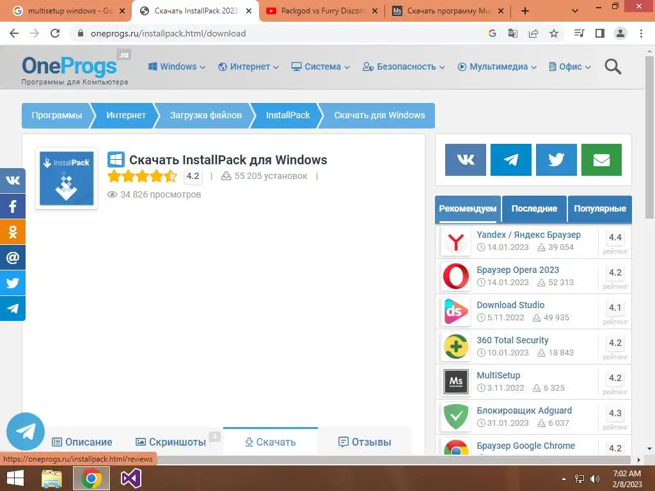Click the Google search icon in address bar

point(493,33)
